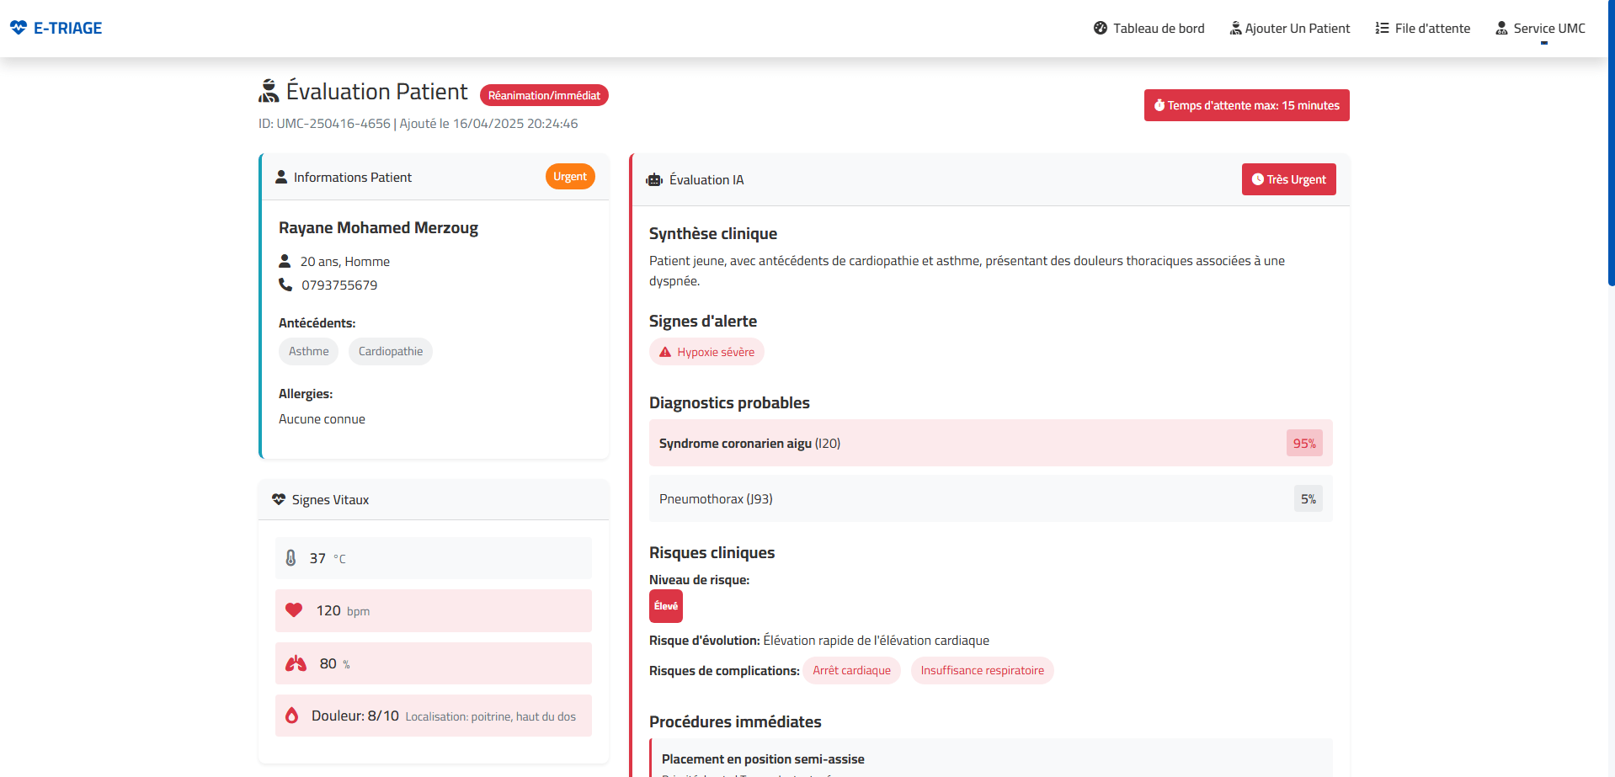Click the heartbeat icon in Signes Vitaux header
1615x777 pixels.
click(279, 499)
